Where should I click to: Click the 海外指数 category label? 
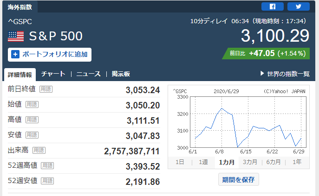[x=20, y=7]
